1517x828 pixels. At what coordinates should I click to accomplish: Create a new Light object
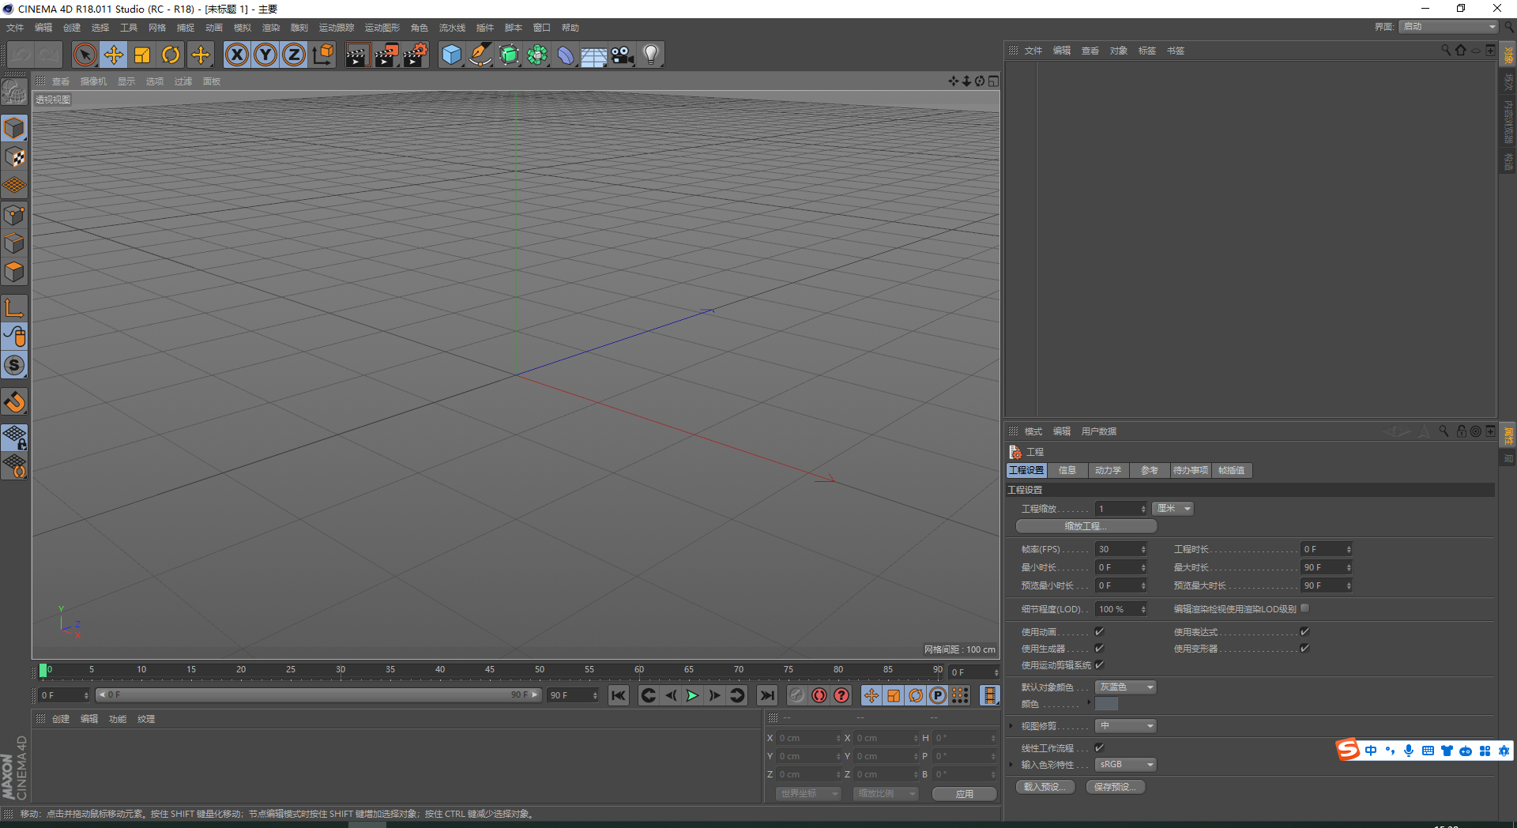pyautogui.click(x=649, y=54)
